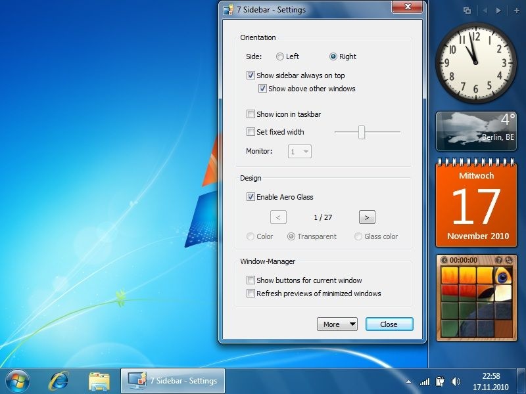Click the network signal tray icon

click(424, 382)
